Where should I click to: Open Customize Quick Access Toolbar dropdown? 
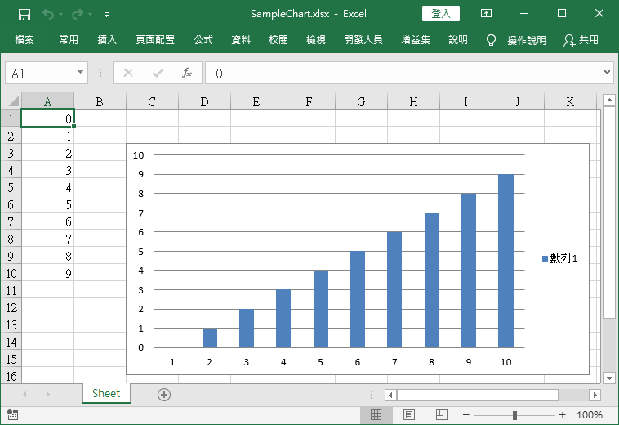pyautogui.click(x=107, y=15)
